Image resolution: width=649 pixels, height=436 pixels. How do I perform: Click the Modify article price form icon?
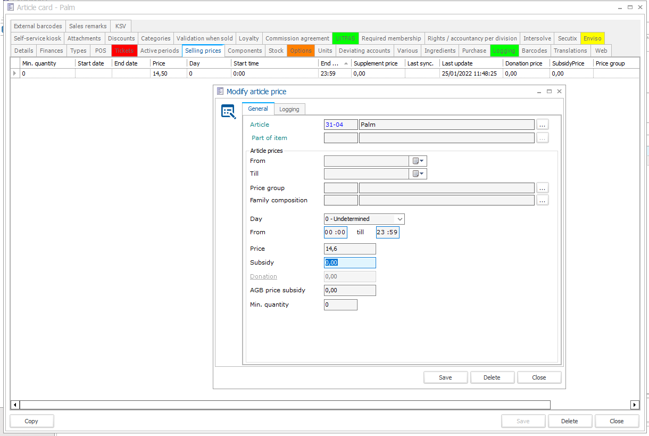pyautogui.click(x=229, y=112)
